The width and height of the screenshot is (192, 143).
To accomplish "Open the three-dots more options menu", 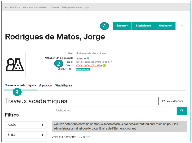I will pyautogui.click(x=182, y=26).
